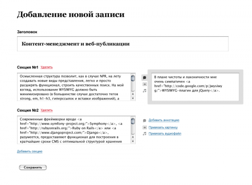The width and height of the screenshot is (252, 185).
Task: Select audio note icon beside Секция №1
Action: coord(145,90)
